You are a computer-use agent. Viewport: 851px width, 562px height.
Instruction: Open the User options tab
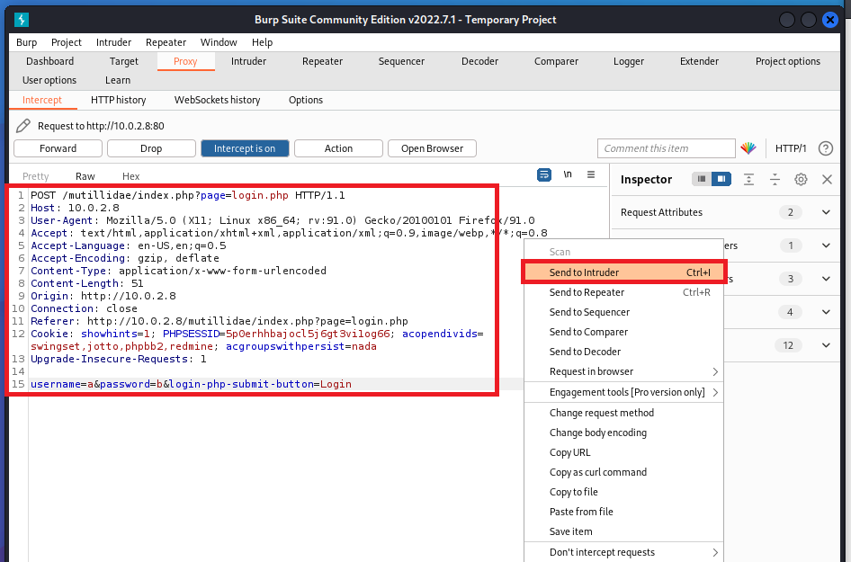point(49,80)
